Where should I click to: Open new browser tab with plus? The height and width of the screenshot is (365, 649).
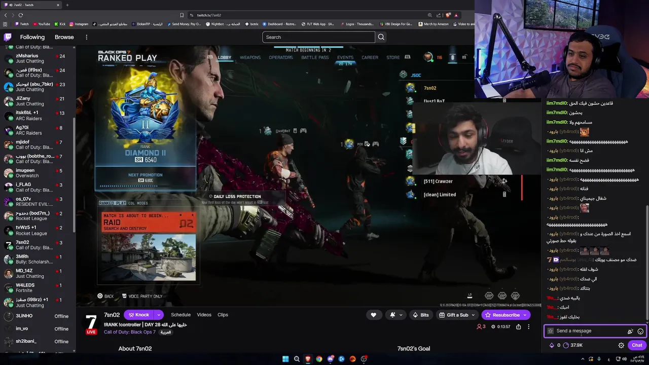coord(67,5)
